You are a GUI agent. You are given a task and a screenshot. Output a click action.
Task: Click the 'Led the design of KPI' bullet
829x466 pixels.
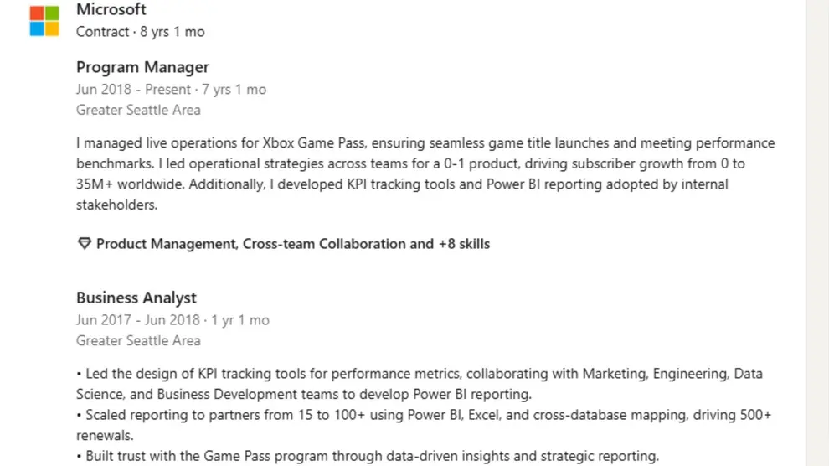(419, 374)
